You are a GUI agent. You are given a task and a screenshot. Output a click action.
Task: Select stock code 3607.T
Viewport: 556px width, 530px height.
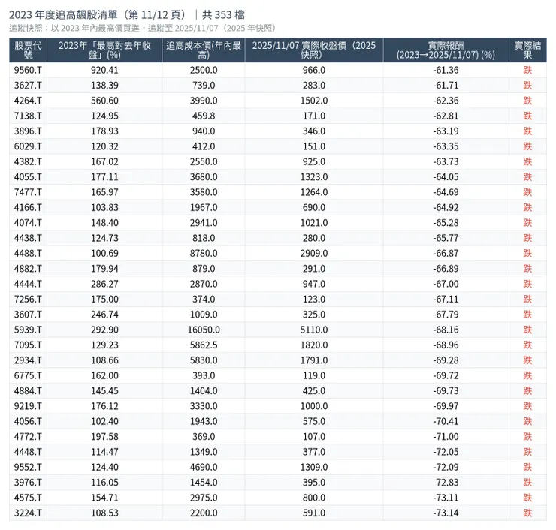pos(28,315)
